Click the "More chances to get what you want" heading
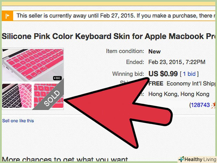 coord(65,160)
